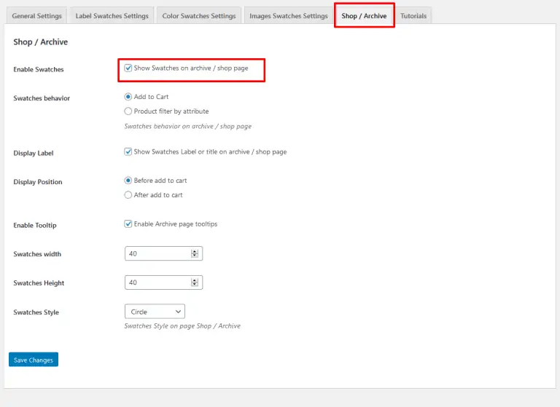Toggle Enable Archive page tooltips checkbox
The width and height of the screenshot is (560, 407).
coord(128,224)
